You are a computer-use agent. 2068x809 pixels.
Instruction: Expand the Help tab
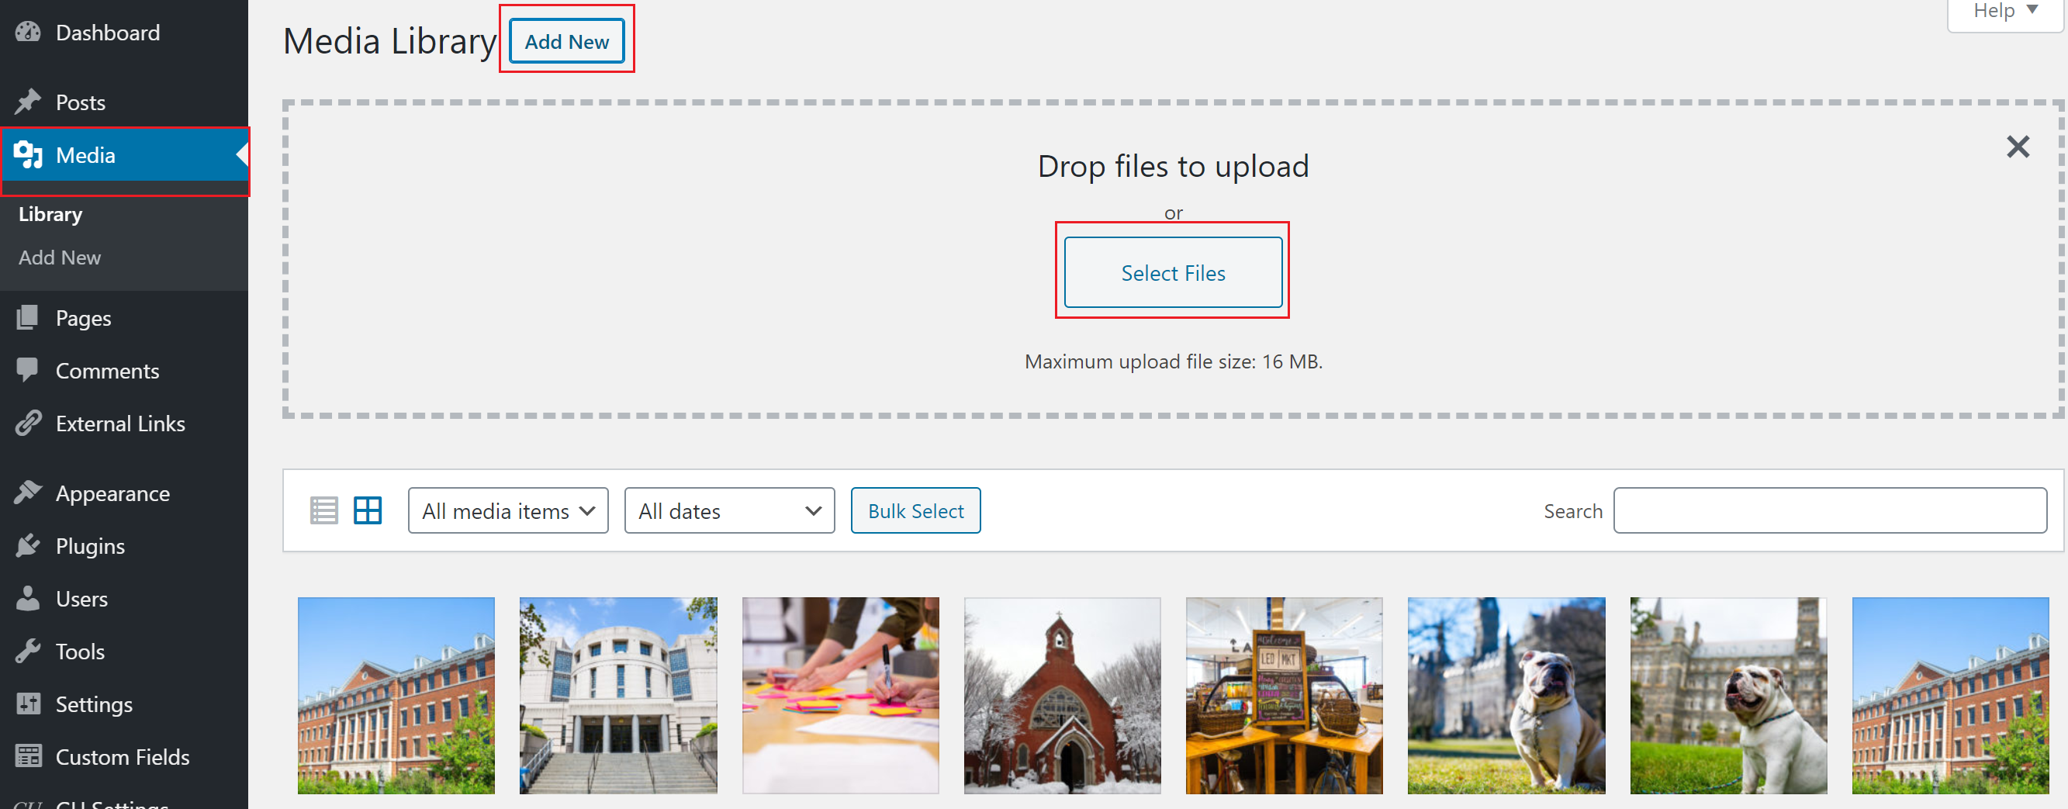point(2004,11)
